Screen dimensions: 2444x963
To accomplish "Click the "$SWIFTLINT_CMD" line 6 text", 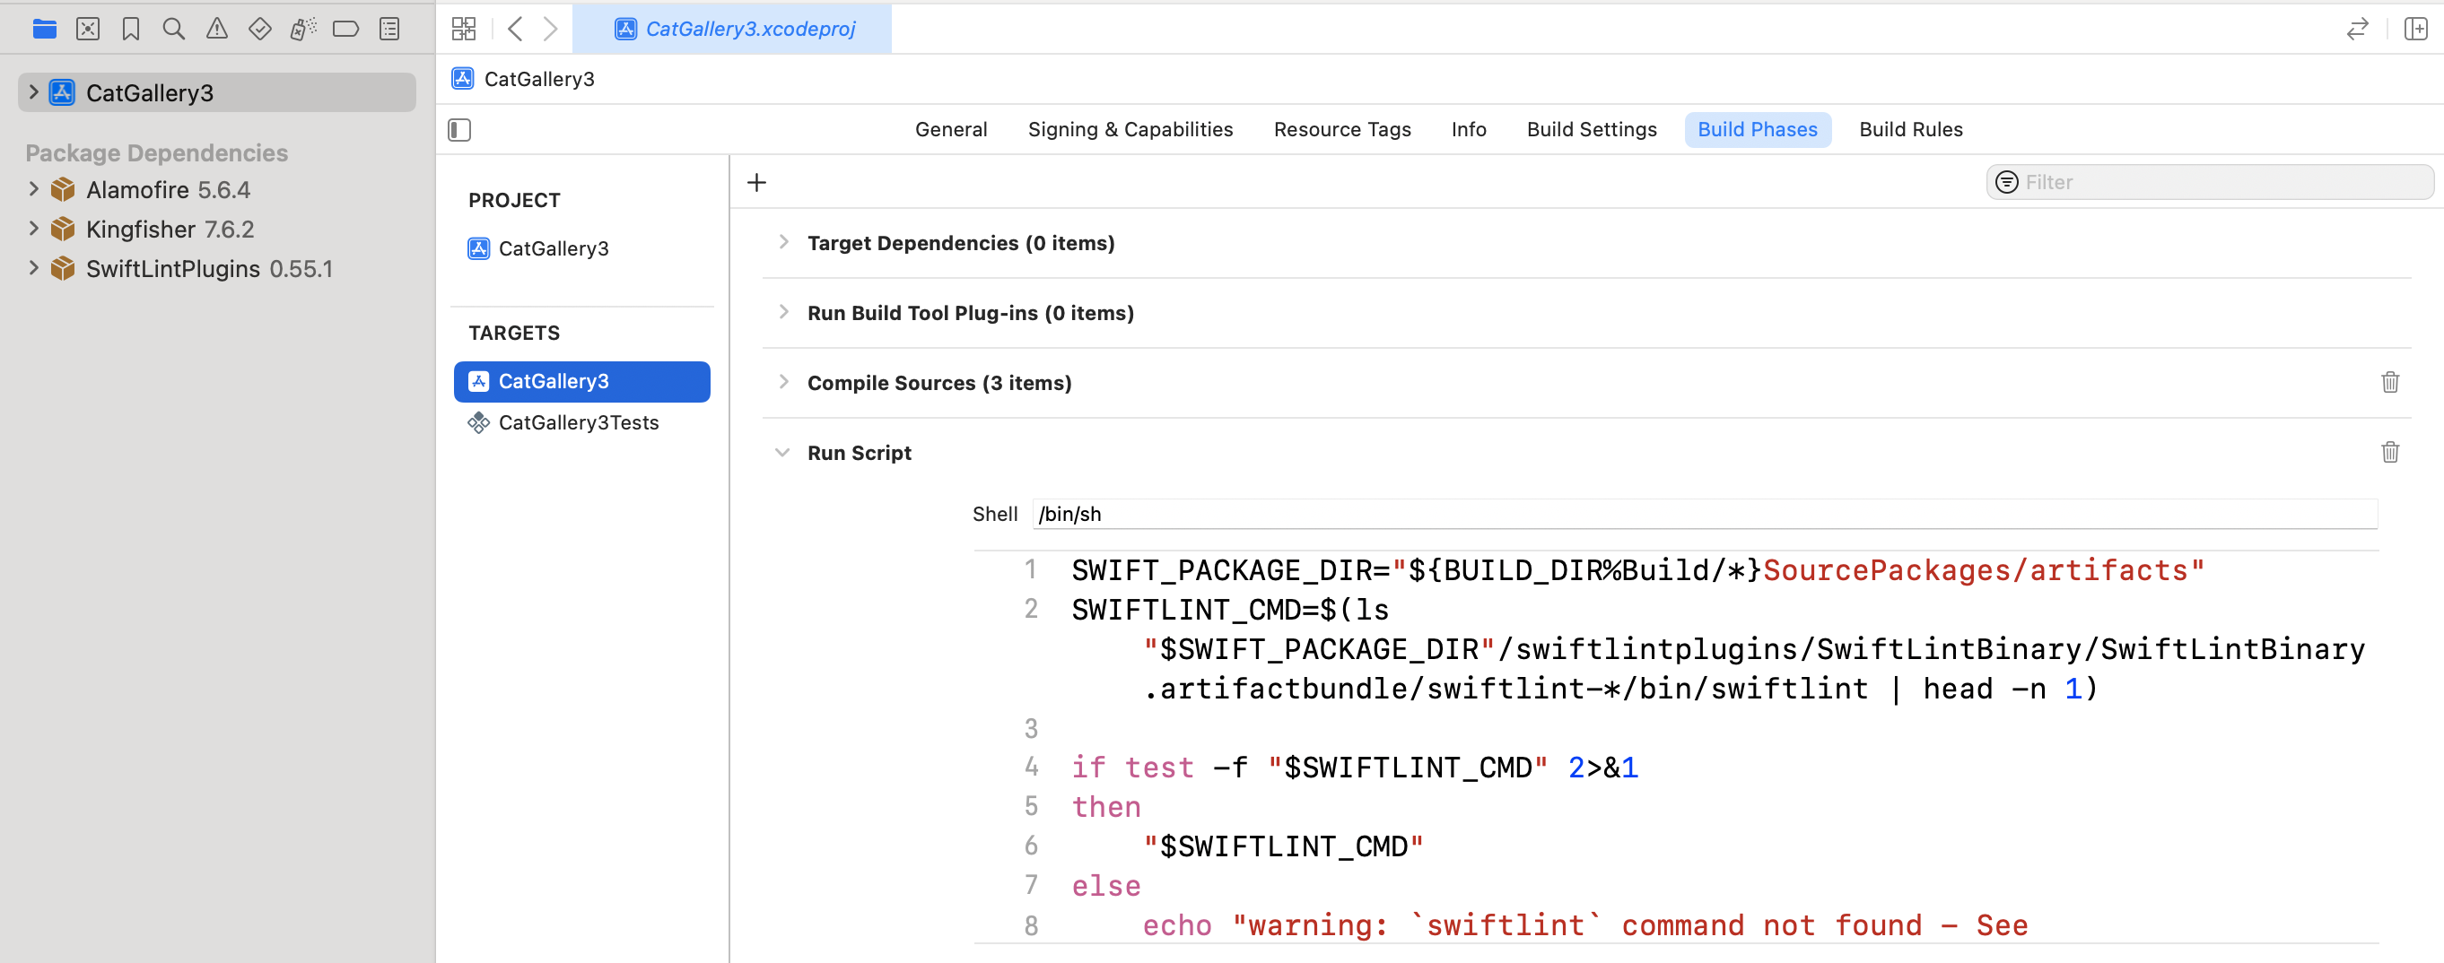I will [1283, 846].
